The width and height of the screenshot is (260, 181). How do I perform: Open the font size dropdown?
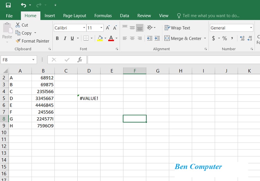tap(101, 28)
